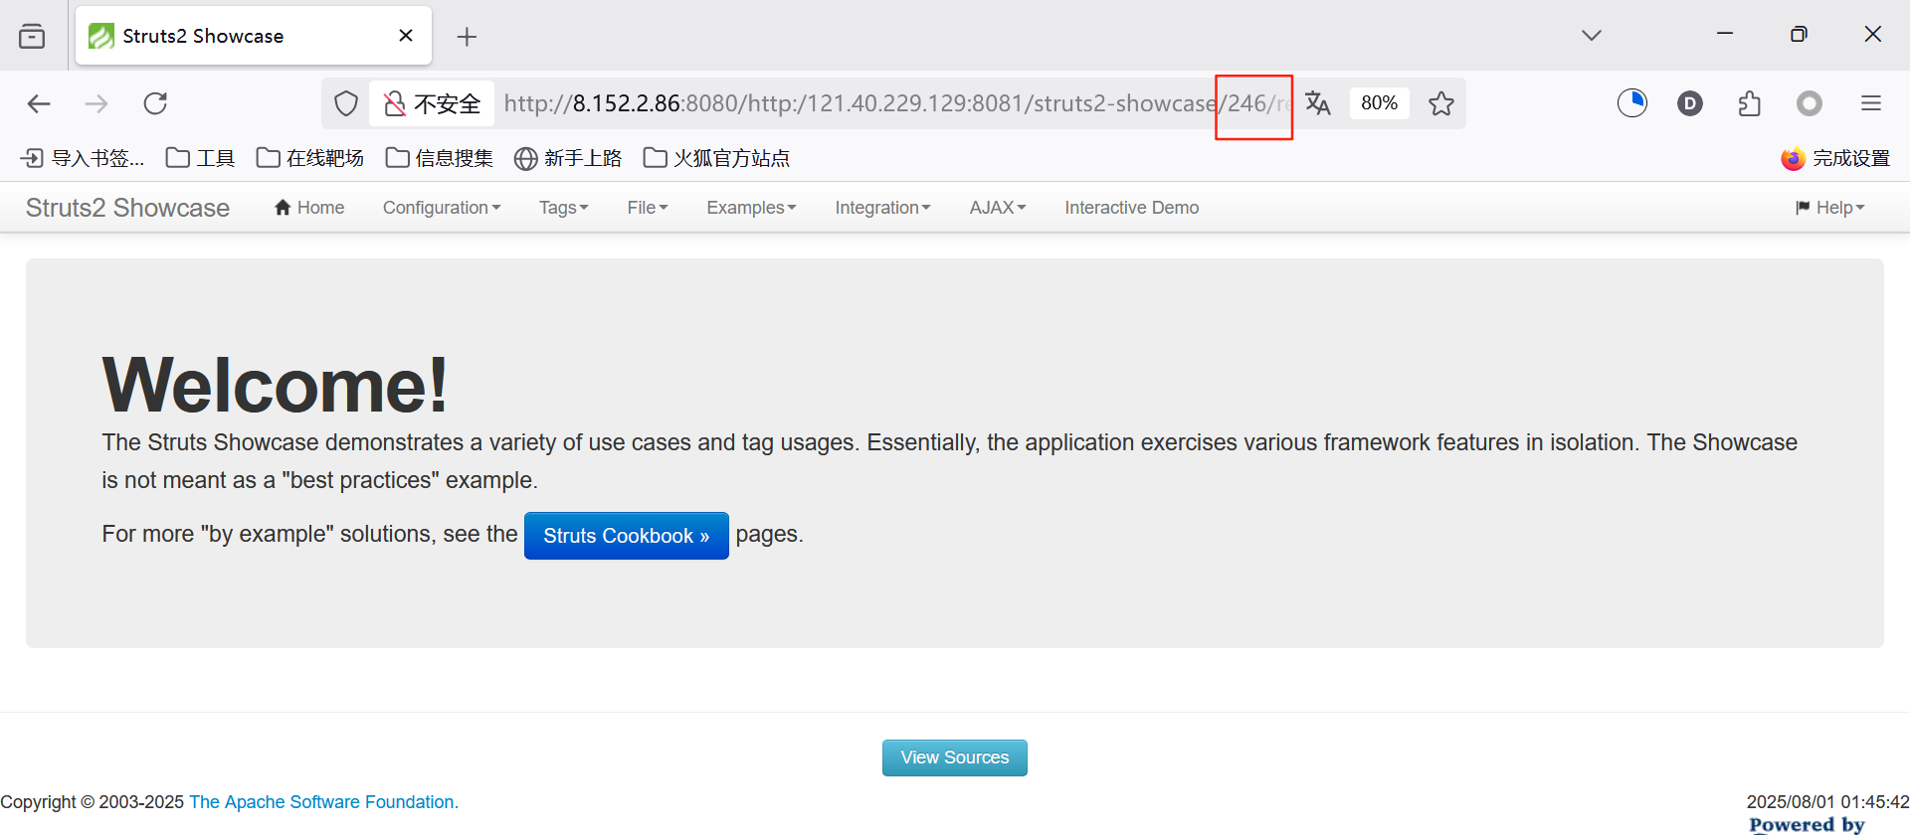Screen dimensions: 1910x835
Task: Minimize the browser window
Action: [x=1725, y=34]
